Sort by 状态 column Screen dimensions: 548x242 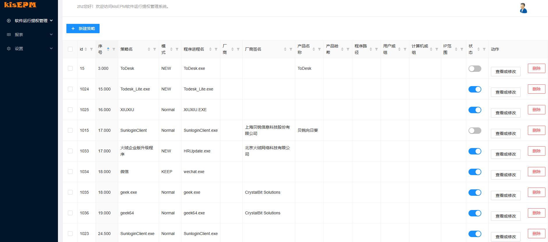(478, 49)
